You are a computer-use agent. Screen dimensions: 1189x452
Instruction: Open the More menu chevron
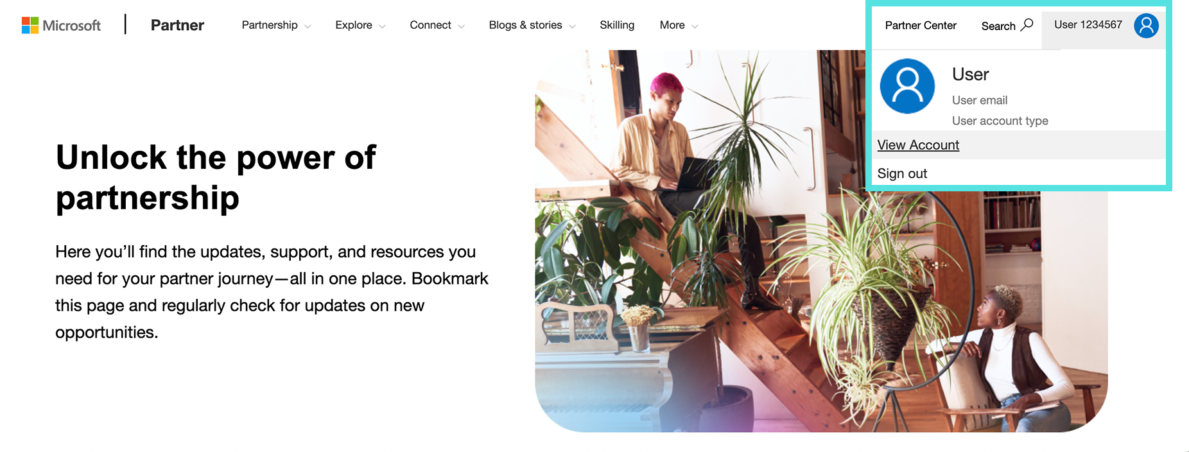coord(695,26)
